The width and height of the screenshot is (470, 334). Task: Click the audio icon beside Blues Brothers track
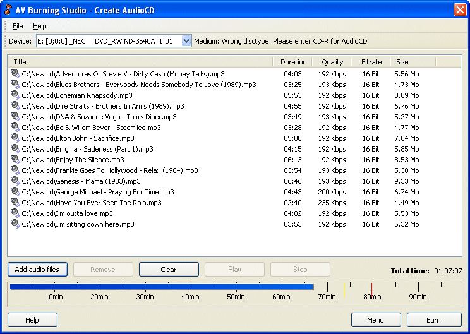(15, 84)
